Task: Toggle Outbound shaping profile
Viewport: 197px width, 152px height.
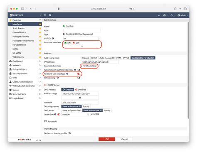Action: click(69, 133)
